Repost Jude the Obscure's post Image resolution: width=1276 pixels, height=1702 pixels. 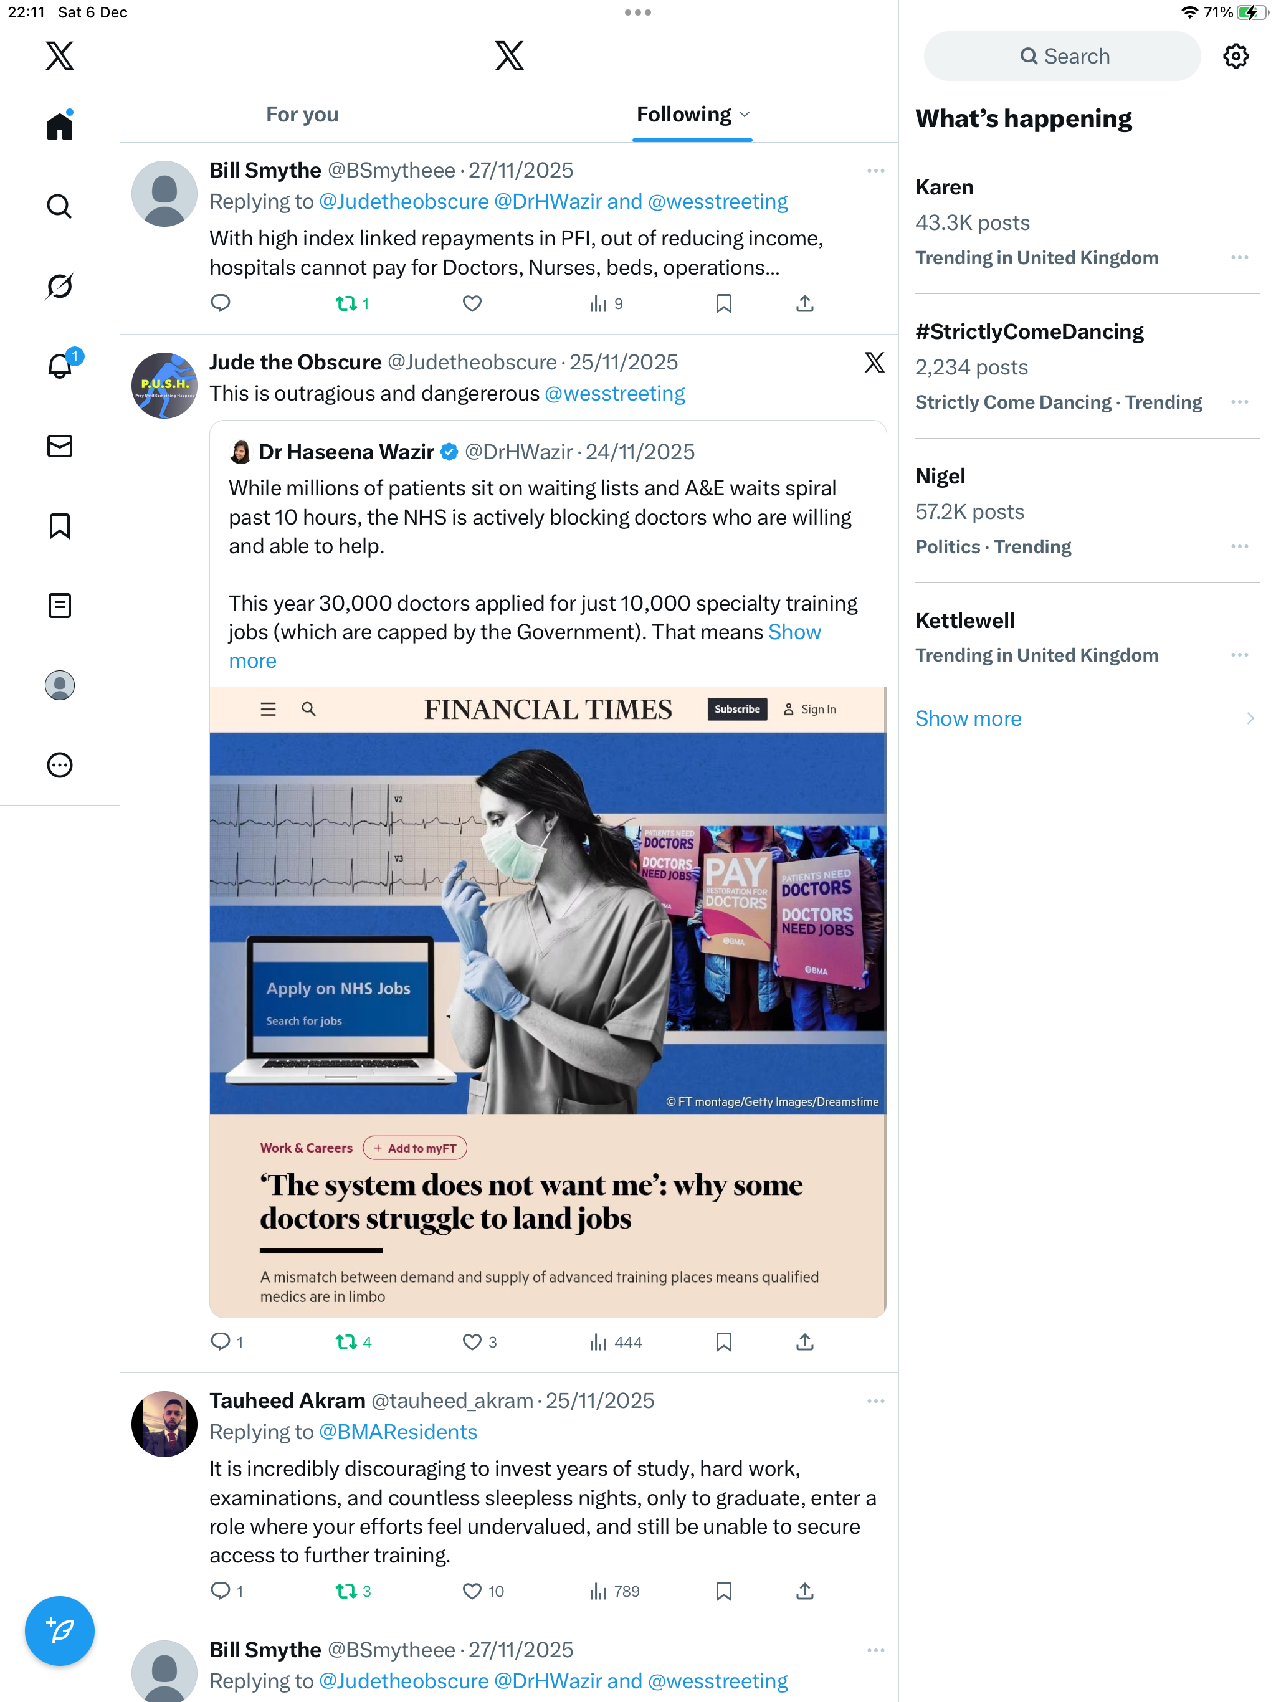(x=346, y=1342)
